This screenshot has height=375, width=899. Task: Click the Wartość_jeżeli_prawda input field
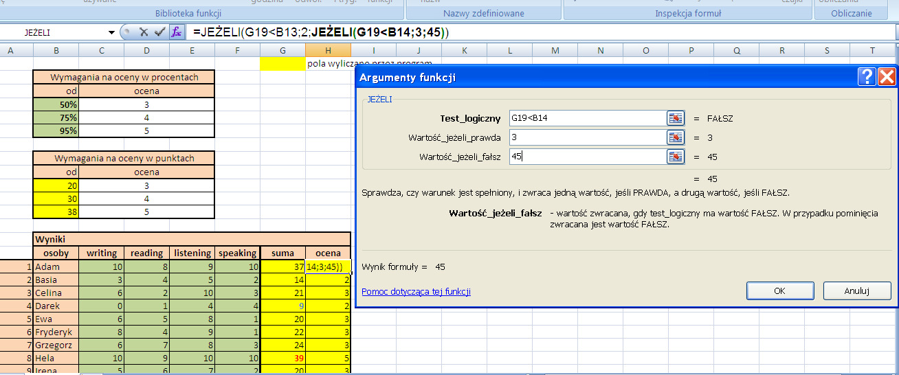[x=588, y=137]
